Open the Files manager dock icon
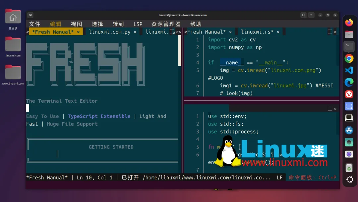This screenshot has height=202, width=358. click(349, 35)
